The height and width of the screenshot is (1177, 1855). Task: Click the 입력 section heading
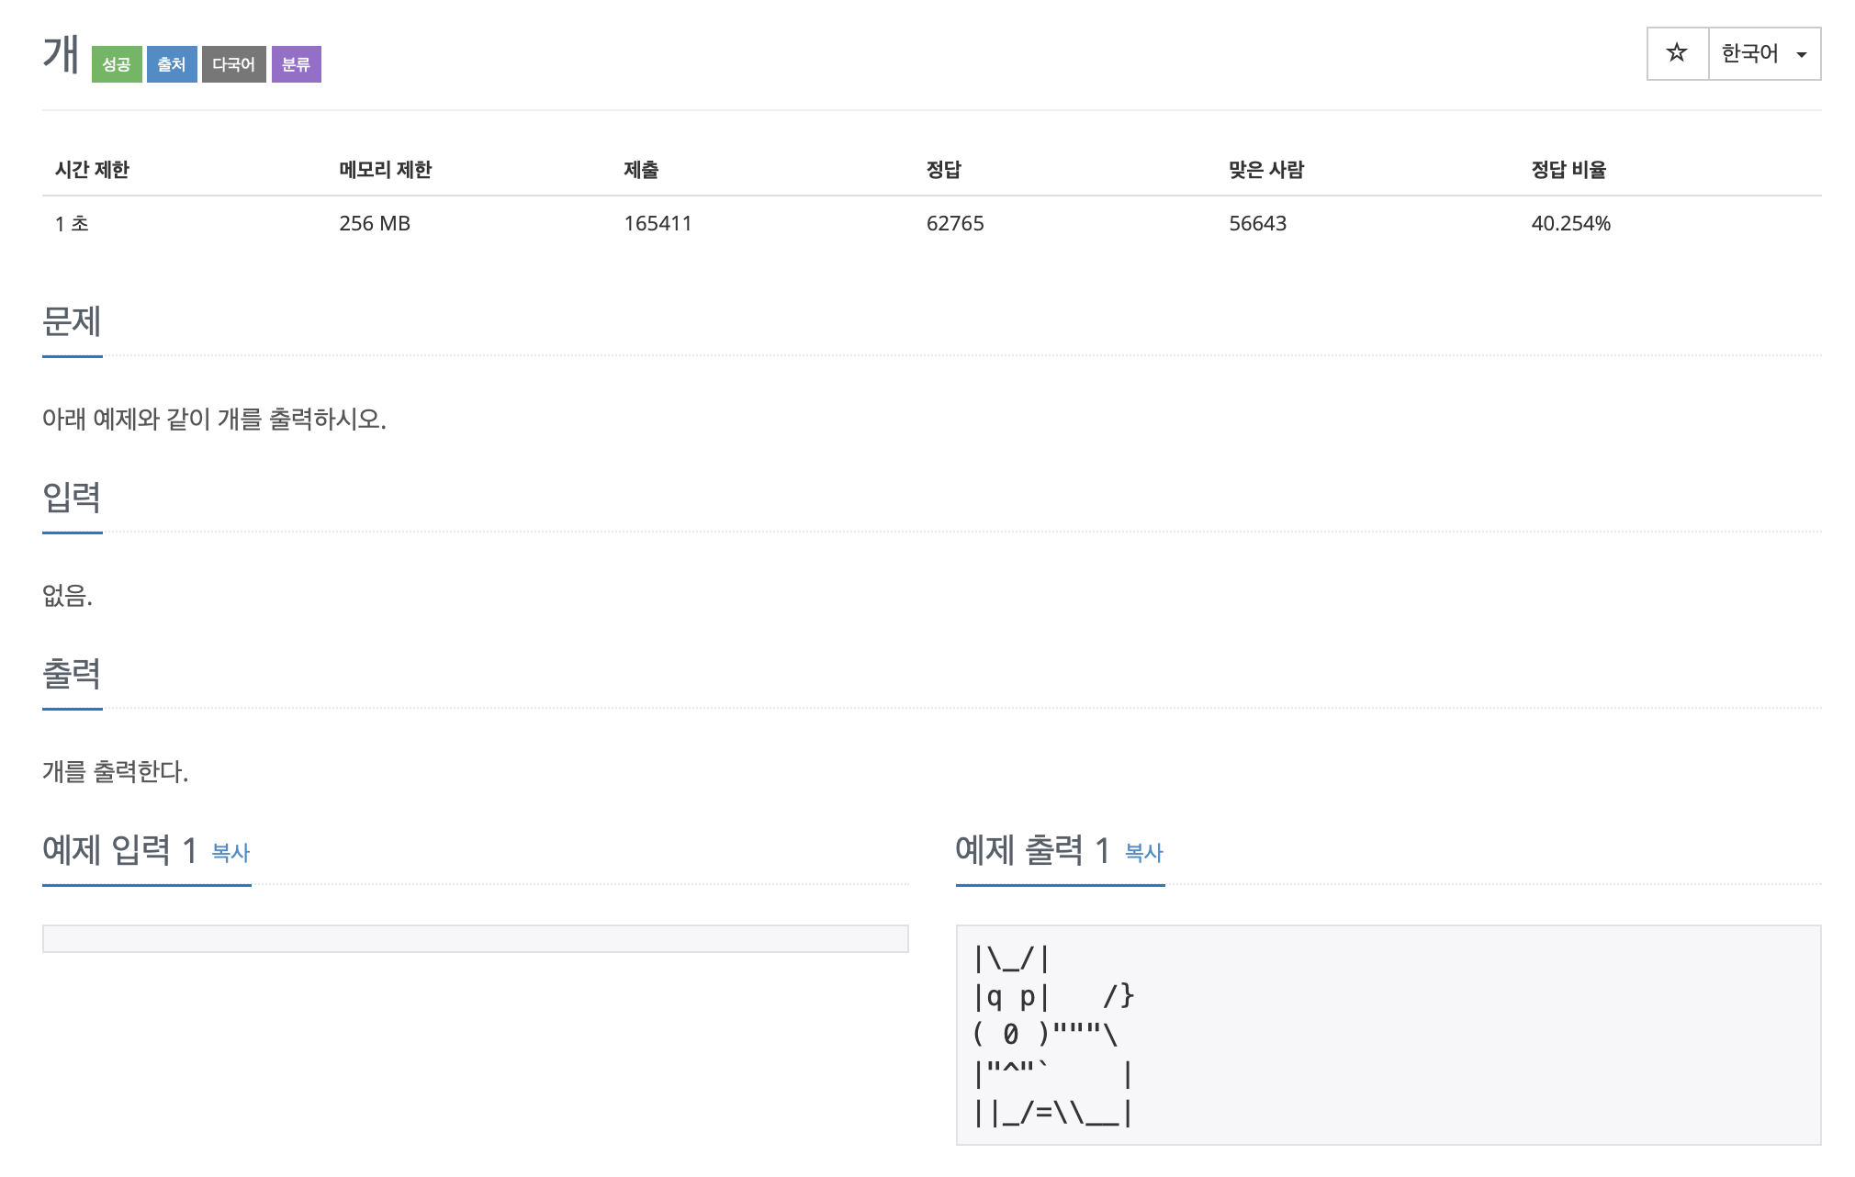(72, 498)
